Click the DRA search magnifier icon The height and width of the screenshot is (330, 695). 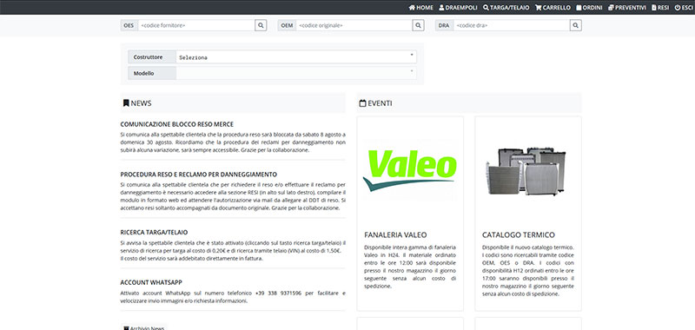click(x=576, y=26)
